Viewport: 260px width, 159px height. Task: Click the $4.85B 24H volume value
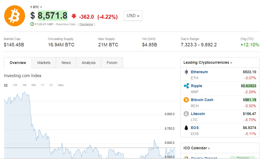(149, 45)
